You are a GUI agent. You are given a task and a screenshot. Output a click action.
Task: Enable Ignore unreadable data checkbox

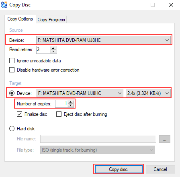tap(12, 61)
